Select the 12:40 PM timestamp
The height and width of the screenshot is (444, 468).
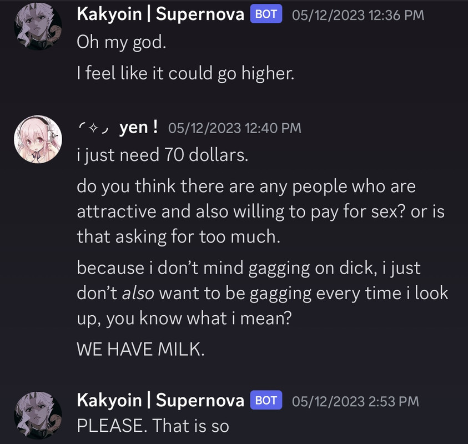click(x=235, y=128)
